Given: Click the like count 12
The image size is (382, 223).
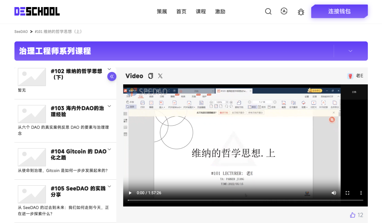Looking at the screenshot, I should [x=360, y=215].
